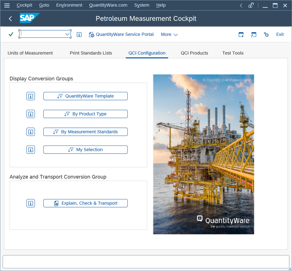
Task: Click info icon beside By Measurement Standards
Action: (x=31, y=132)
